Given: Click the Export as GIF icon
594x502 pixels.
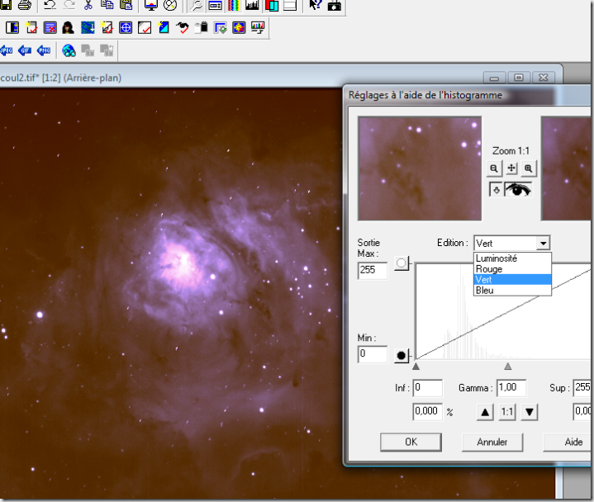Looking at the screenshot, I should pos(25,50).
